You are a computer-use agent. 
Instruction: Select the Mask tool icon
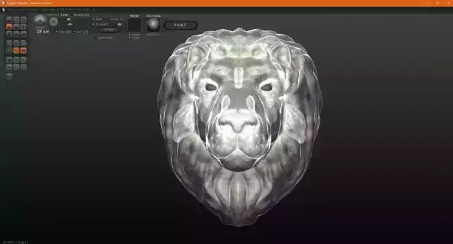click(9, 50)
